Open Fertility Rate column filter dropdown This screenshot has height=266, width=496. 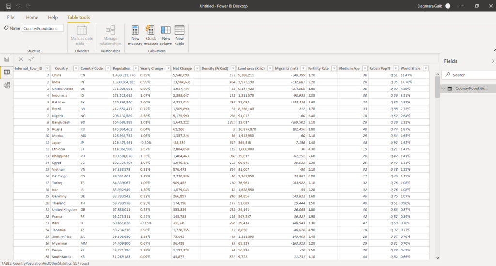[334, 68]
